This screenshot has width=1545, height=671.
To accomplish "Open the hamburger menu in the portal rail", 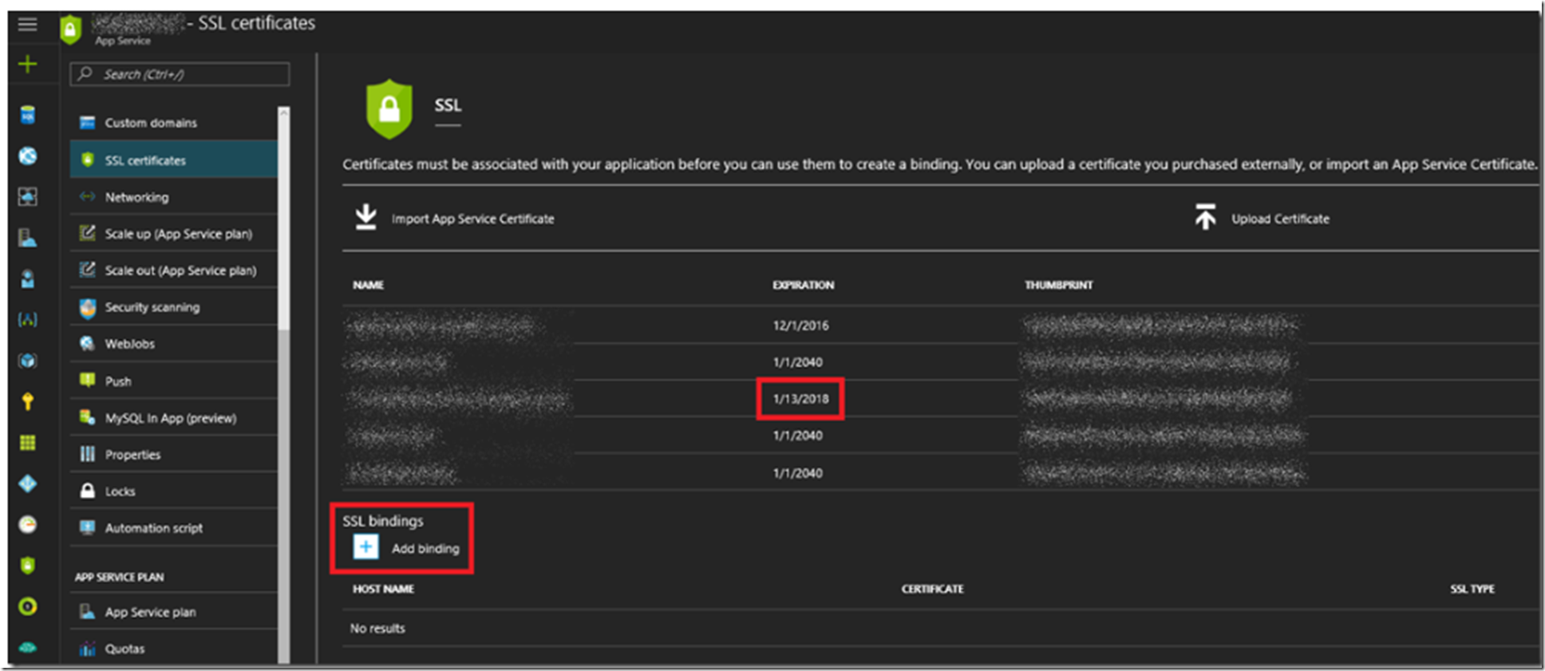I will [x=27, y=24].
